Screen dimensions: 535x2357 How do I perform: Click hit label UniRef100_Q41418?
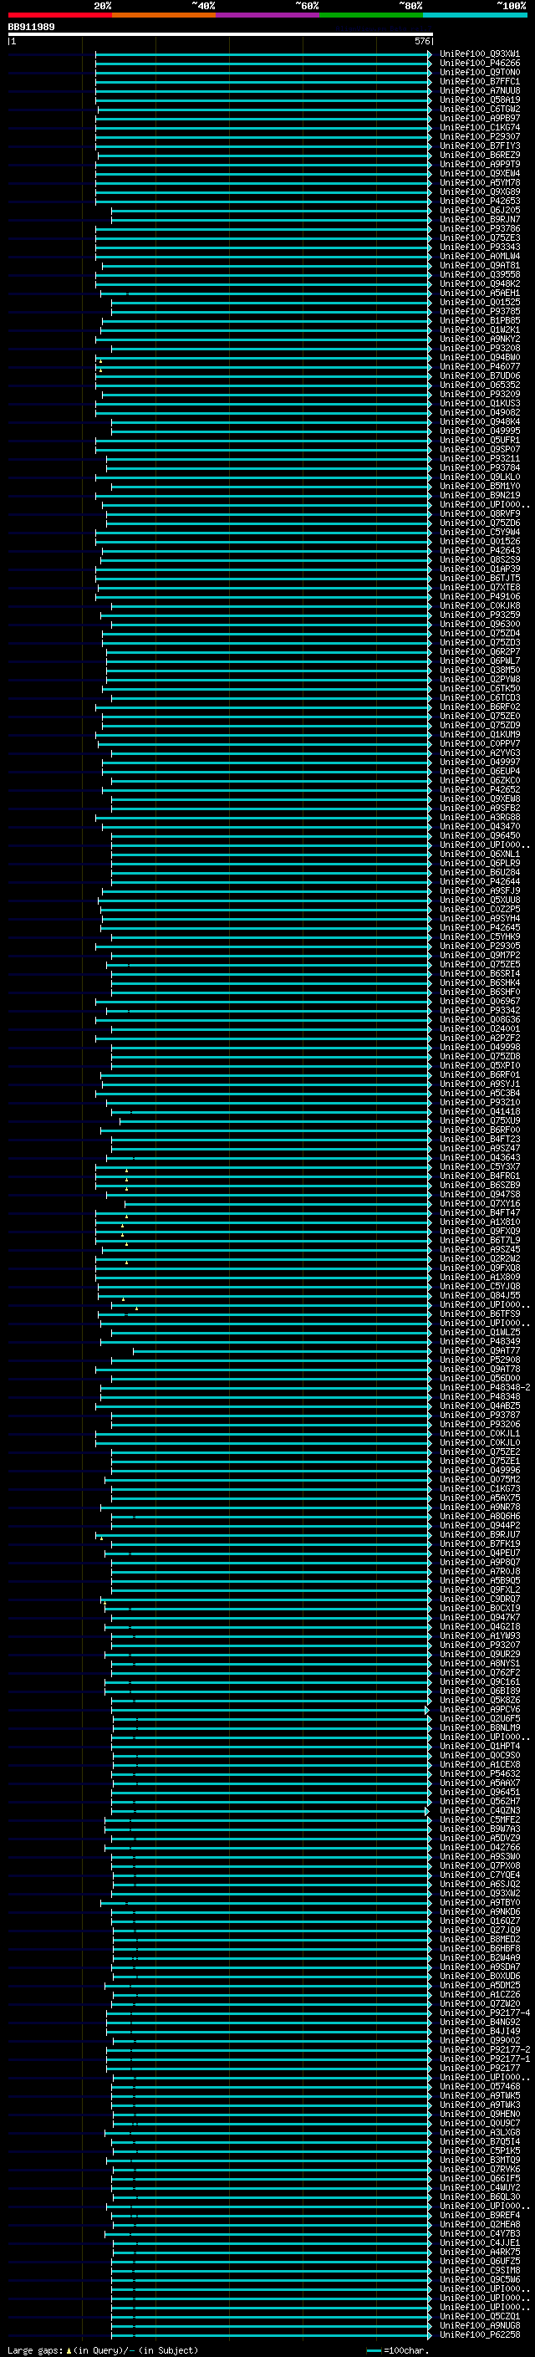pyautogui.click(x=480, y=1112)
